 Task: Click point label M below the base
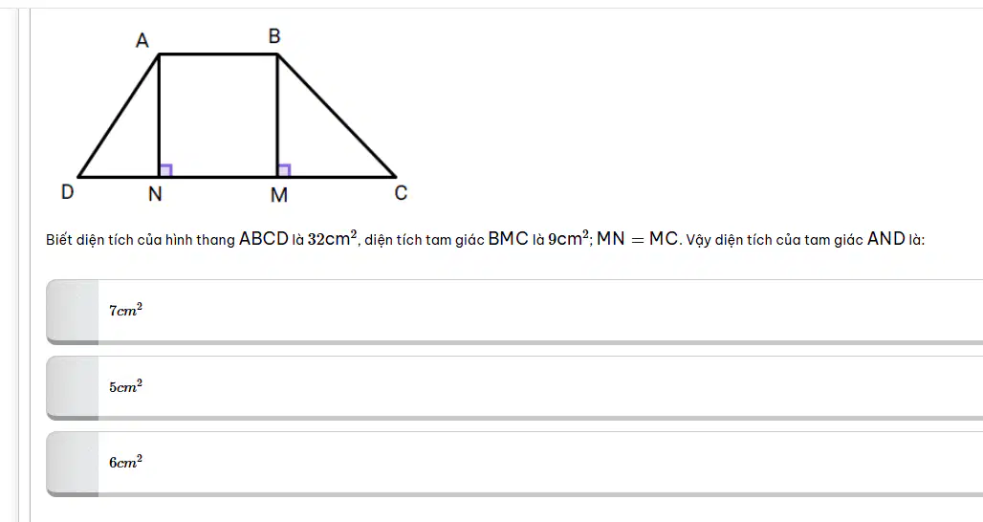coord(279,196)
